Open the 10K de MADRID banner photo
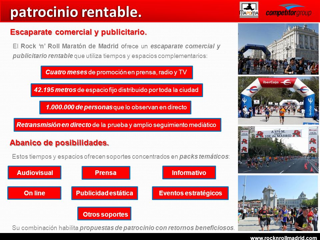Screen dimensions: 320x240 tap(278, 150)
